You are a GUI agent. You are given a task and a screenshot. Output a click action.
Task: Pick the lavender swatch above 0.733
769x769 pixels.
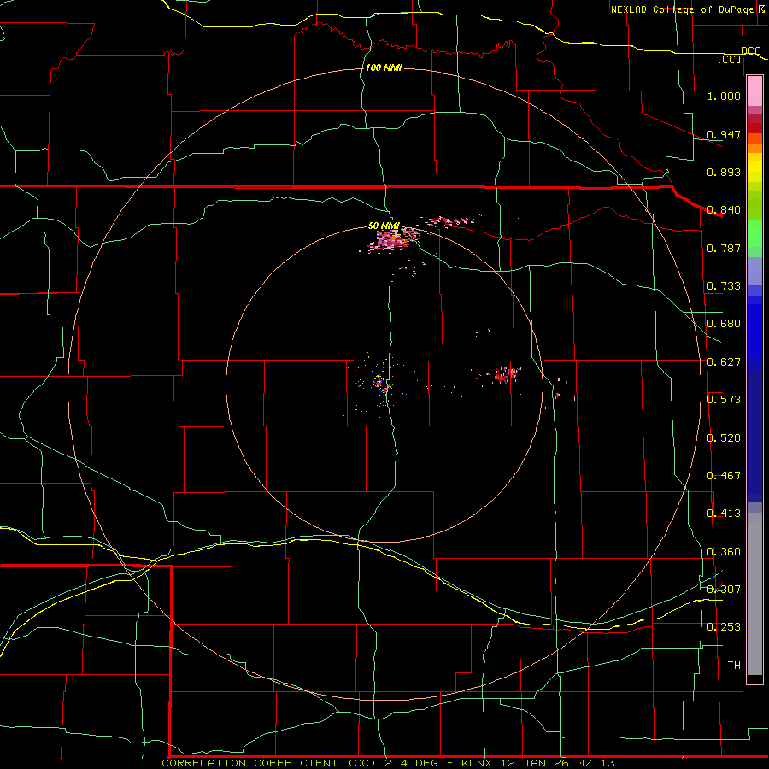pyautogui.click(x=754, y=271)
